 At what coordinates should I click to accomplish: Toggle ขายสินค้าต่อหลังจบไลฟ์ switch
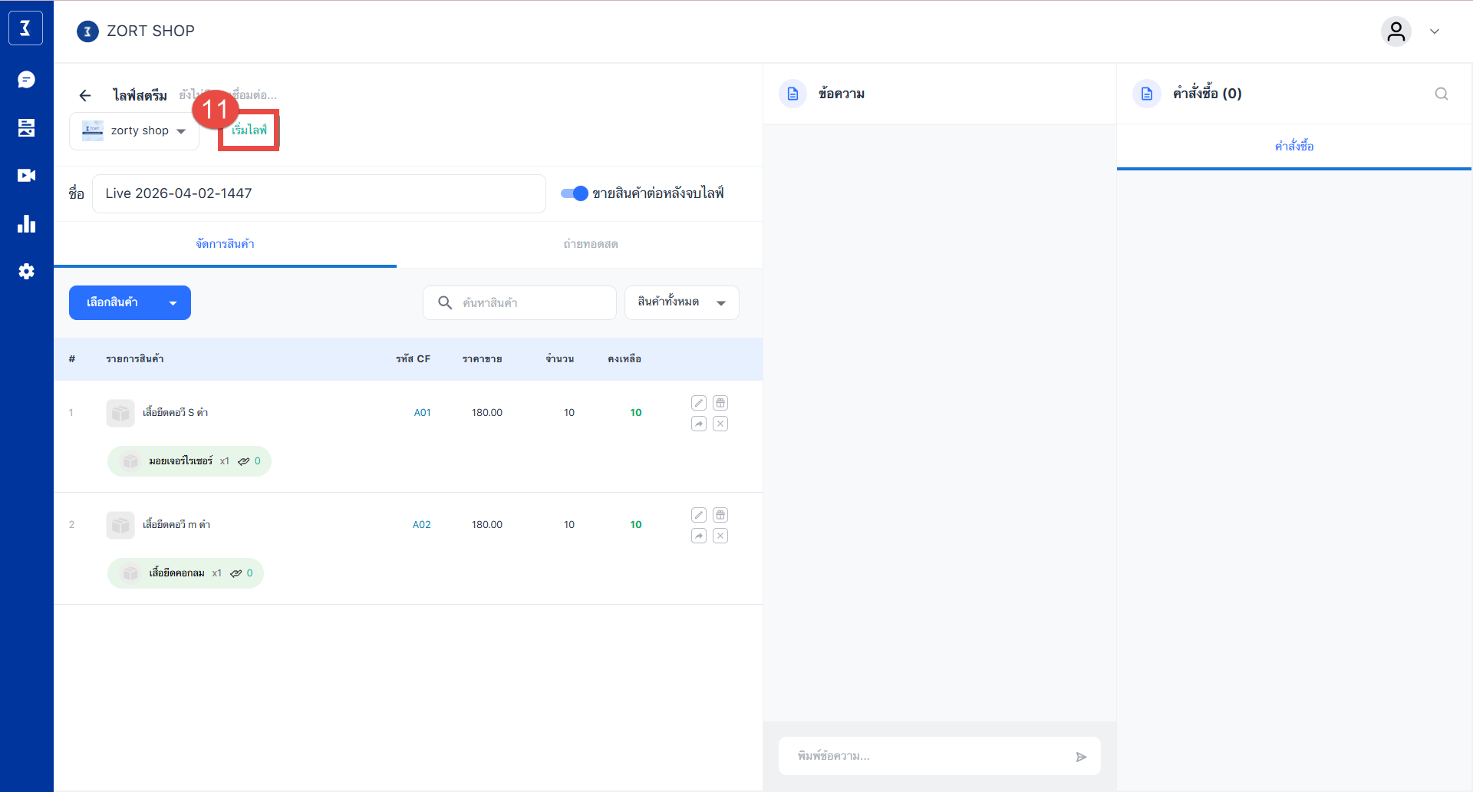click(x=574, y=193)
